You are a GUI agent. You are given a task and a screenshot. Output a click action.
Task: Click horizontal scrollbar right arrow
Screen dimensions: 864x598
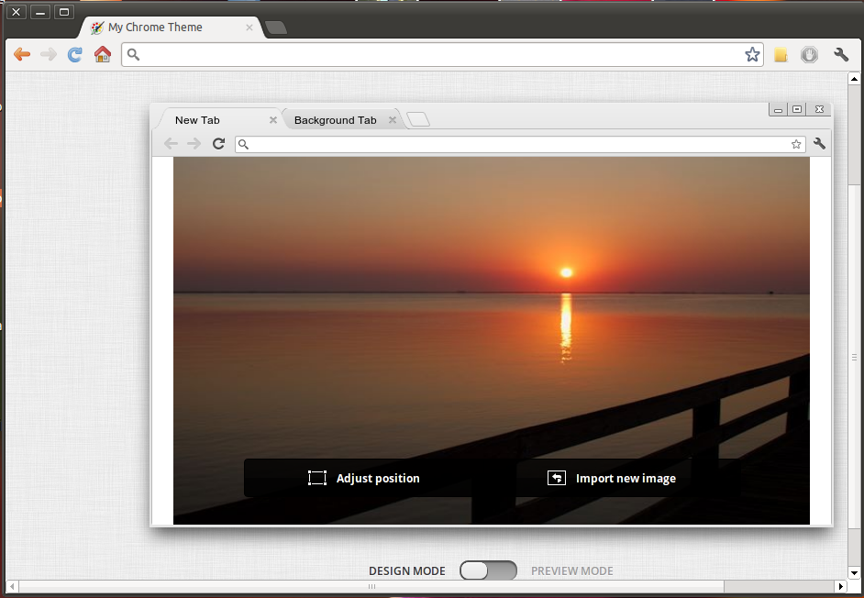click(840, 586)
